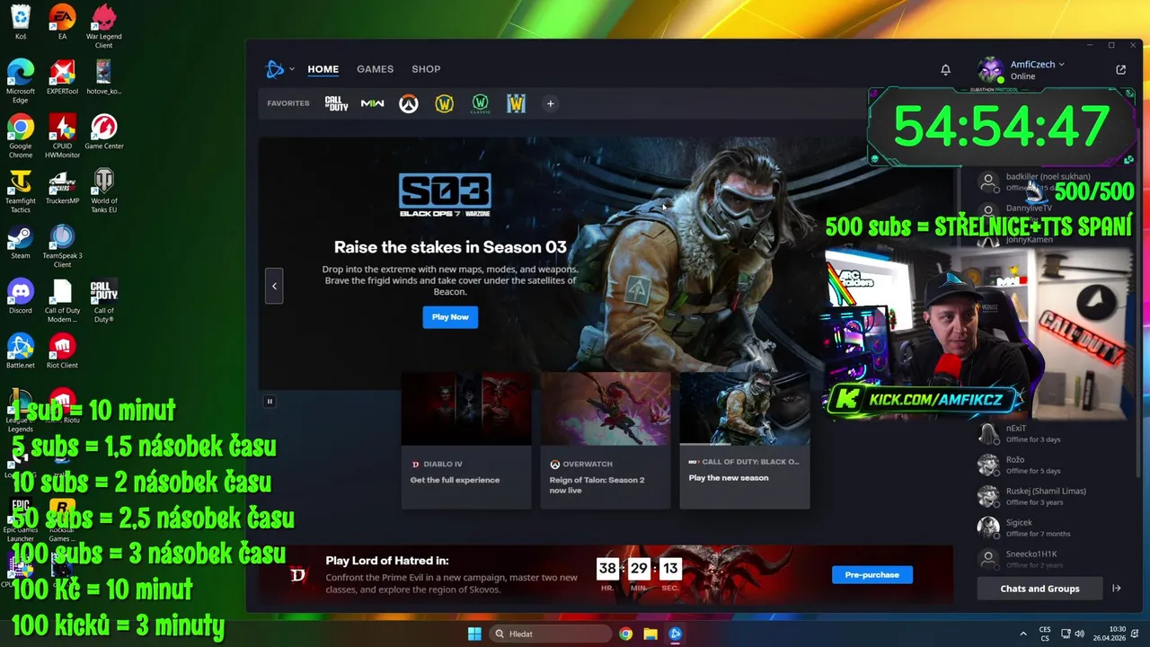This screenshot has width=1150, height=647.
Task: Open Chrome from the taskbar
Action: click(x=625, y=634)
